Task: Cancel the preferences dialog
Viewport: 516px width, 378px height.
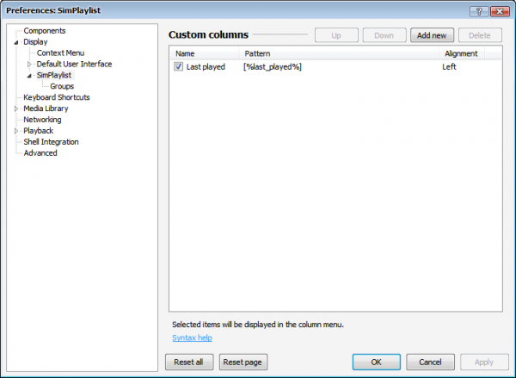Action: [x=430, y=363]
